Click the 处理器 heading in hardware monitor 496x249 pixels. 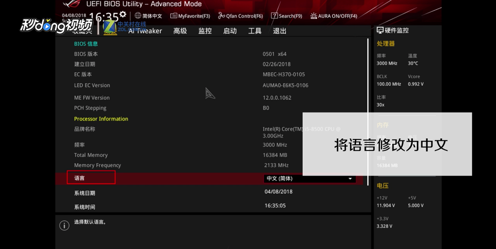(x=386, y=44)
